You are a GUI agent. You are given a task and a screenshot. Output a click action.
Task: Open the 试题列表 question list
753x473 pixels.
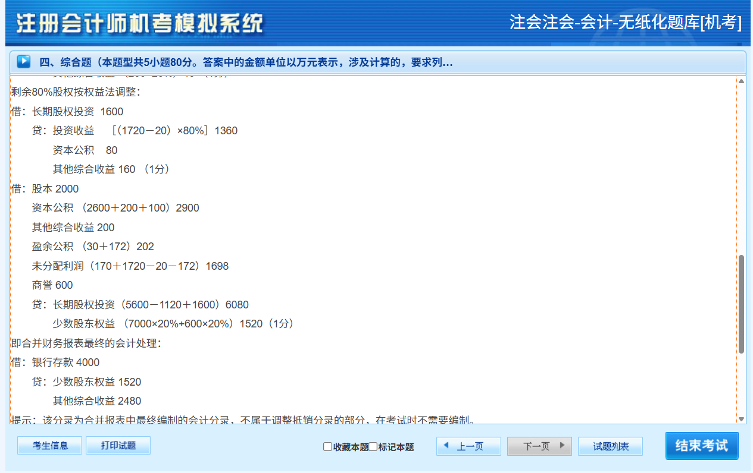coord(610,446)
